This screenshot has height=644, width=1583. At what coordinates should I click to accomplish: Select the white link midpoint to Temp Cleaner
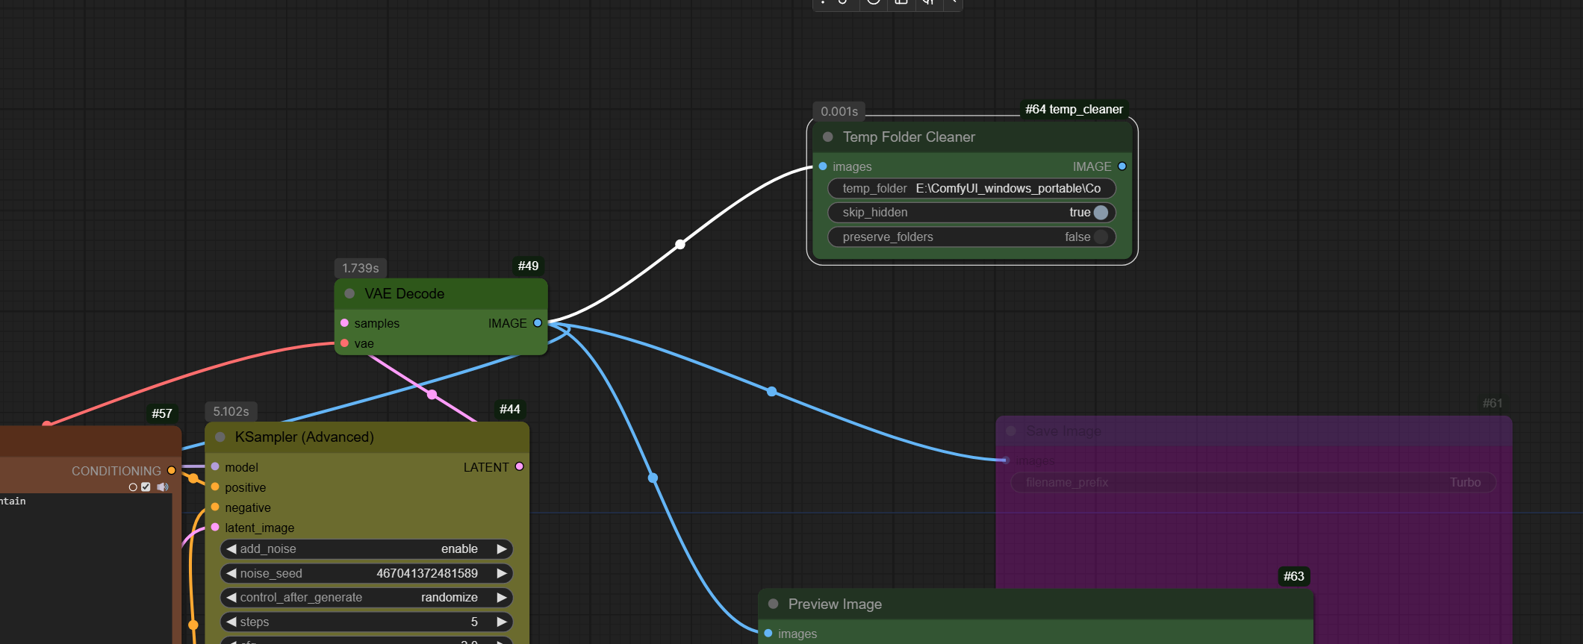click(x=680, y=244)
